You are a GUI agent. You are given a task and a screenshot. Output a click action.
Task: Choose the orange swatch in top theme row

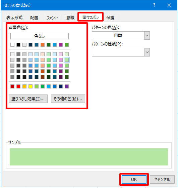click(43, 45)
